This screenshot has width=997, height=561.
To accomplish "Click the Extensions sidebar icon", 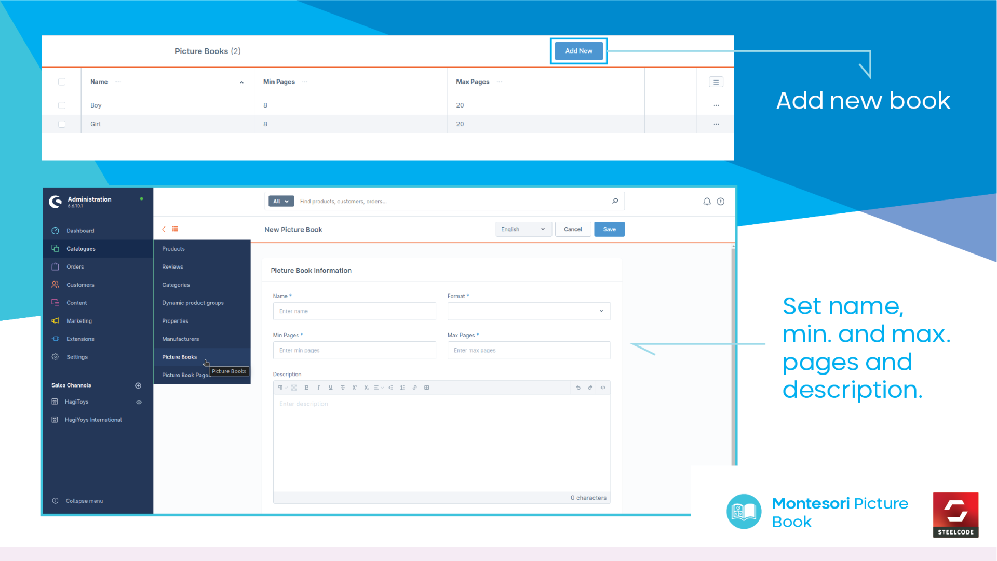I will tap(56, 338).
